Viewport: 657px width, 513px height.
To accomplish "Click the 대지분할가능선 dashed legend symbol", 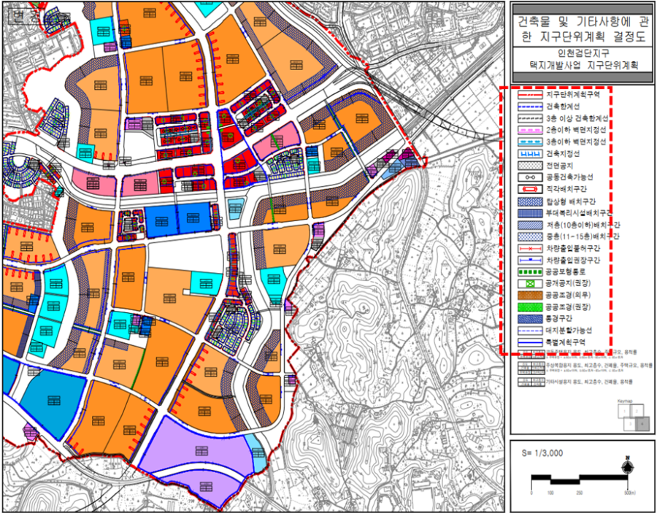I will coord(530,331).
